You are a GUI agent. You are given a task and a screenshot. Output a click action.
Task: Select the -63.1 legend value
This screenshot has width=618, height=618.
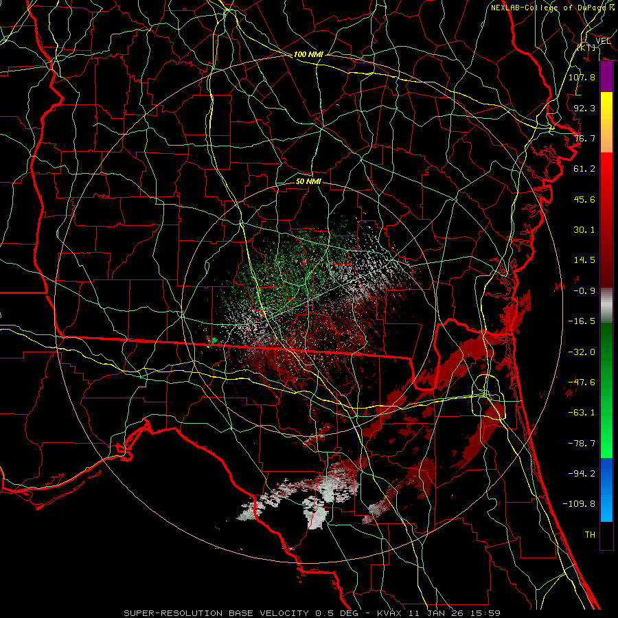click(582, 413)
